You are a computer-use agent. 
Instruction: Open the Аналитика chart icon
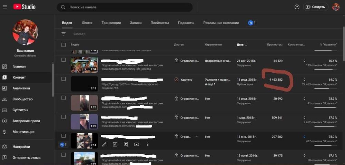click(4, 88)
